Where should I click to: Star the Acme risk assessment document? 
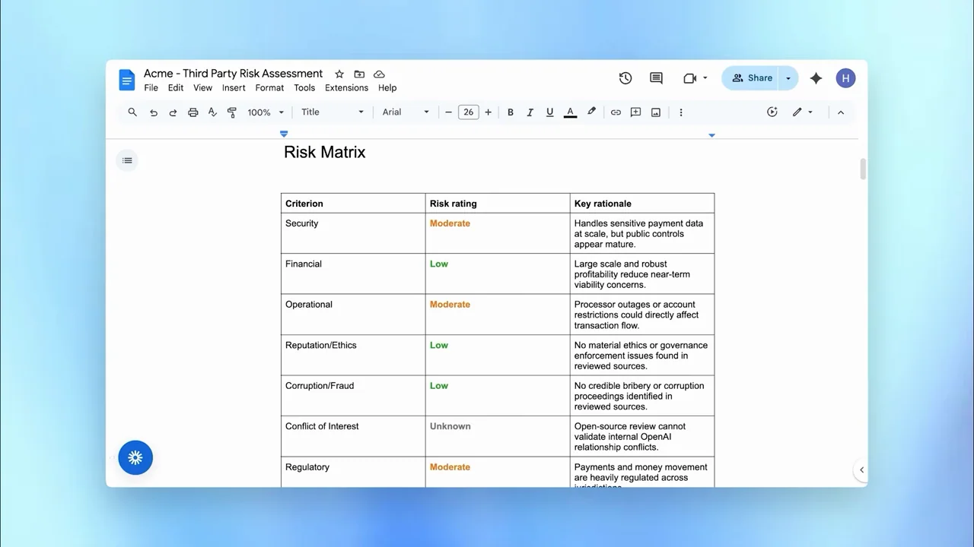339,74
